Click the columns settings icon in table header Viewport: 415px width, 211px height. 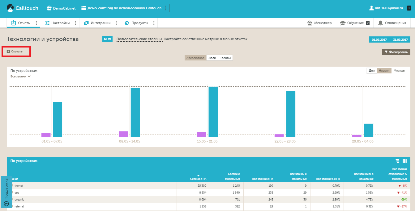[404, 161]
